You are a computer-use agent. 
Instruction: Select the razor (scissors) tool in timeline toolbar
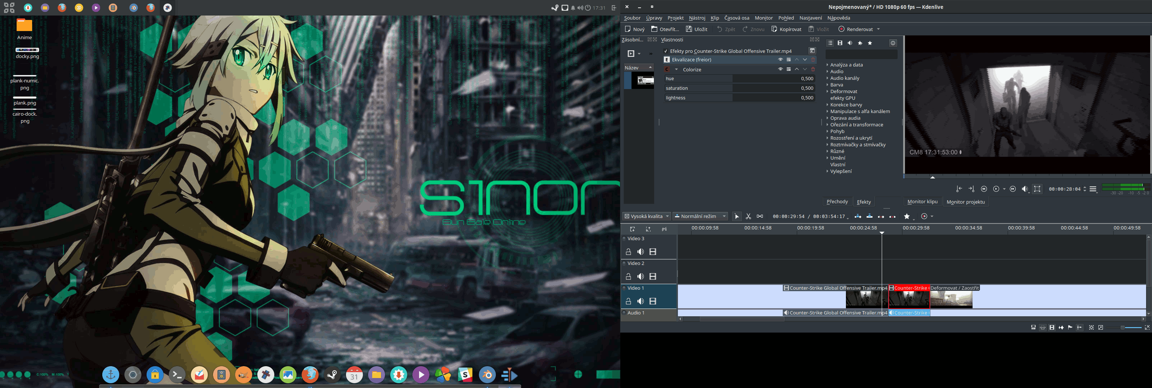(x=748, y=217)
